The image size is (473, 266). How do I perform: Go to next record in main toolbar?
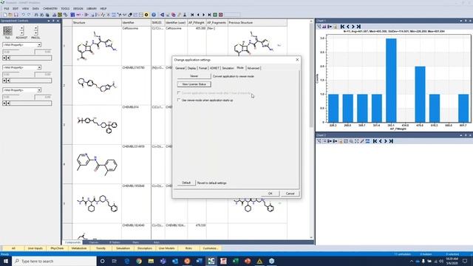click(x=204, y=15)
